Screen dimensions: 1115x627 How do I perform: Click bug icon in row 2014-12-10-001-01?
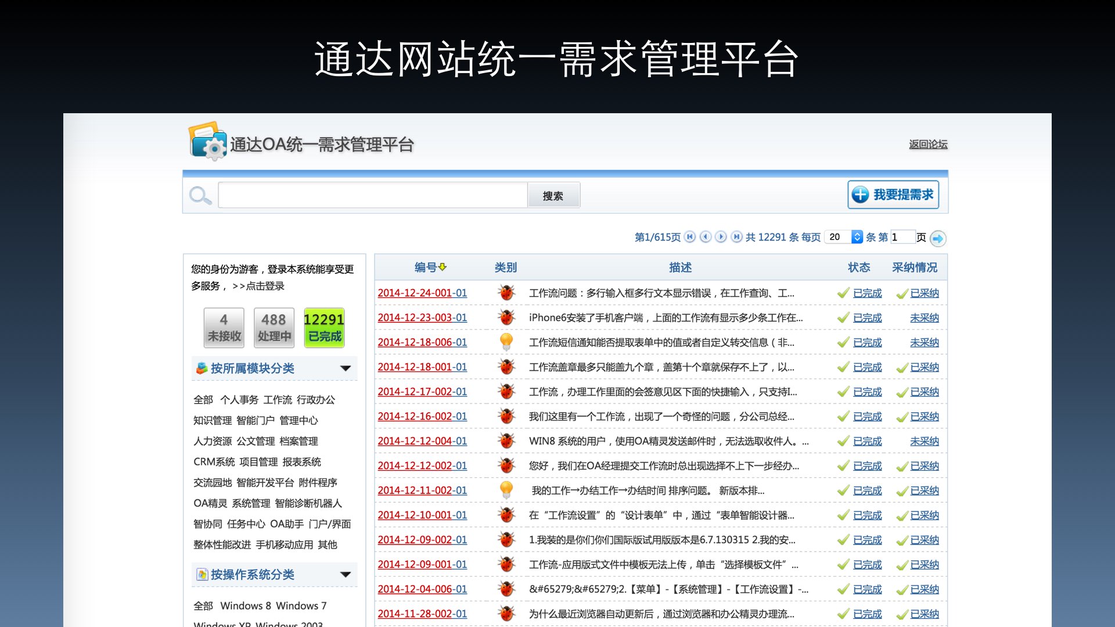506,515
